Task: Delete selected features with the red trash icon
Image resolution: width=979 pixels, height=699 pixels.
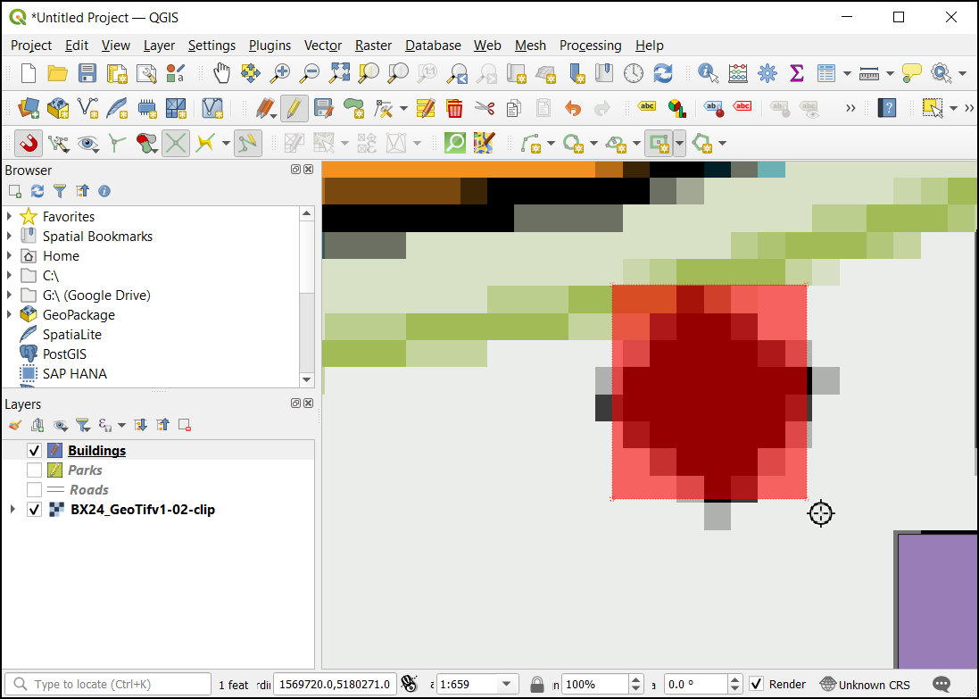Action: (454, 108)
